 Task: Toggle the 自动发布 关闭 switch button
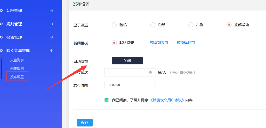[127, 61]
